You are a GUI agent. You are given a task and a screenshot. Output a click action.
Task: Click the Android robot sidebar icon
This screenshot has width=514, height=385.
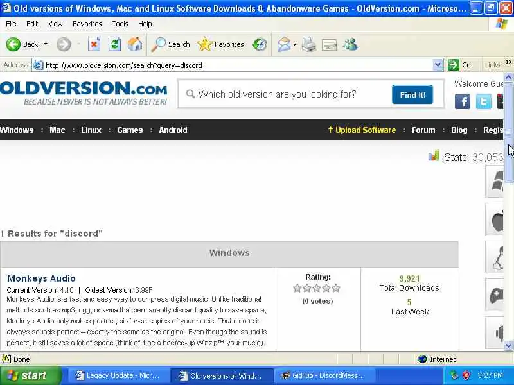tap(495, 333)
